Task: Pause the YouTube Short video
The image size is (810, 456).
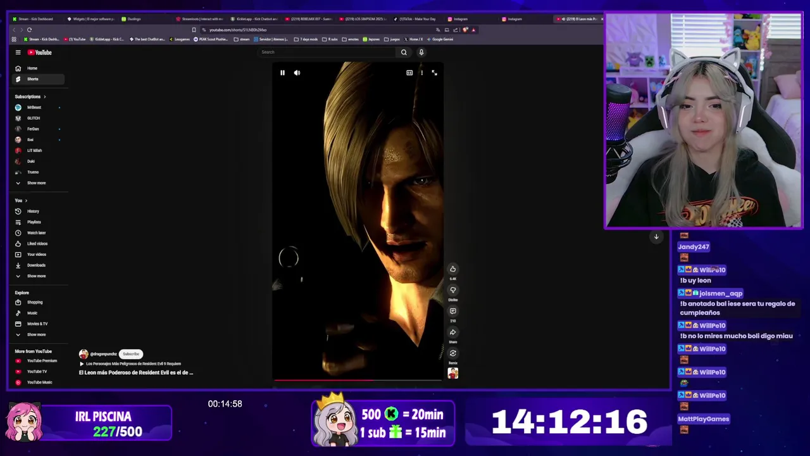Action: click(x=282, y=73)
